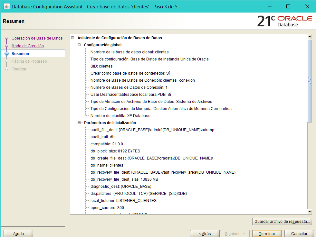316x237 pixels.
Task: Select the dispatchers parameter row
Action: (x=139, y=194)
